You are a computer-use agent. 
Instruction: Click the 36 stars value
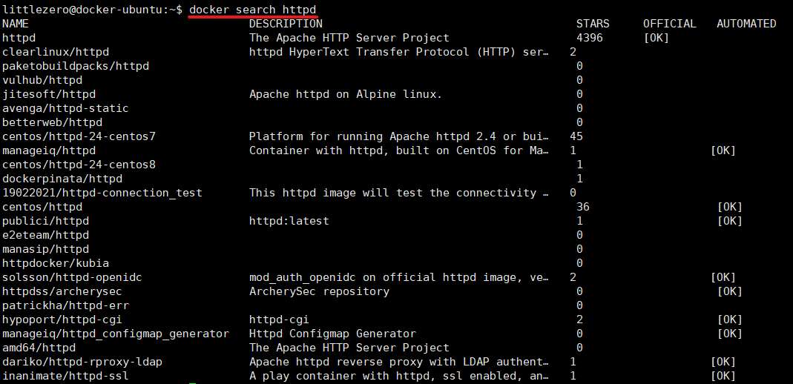pos(583,207)
